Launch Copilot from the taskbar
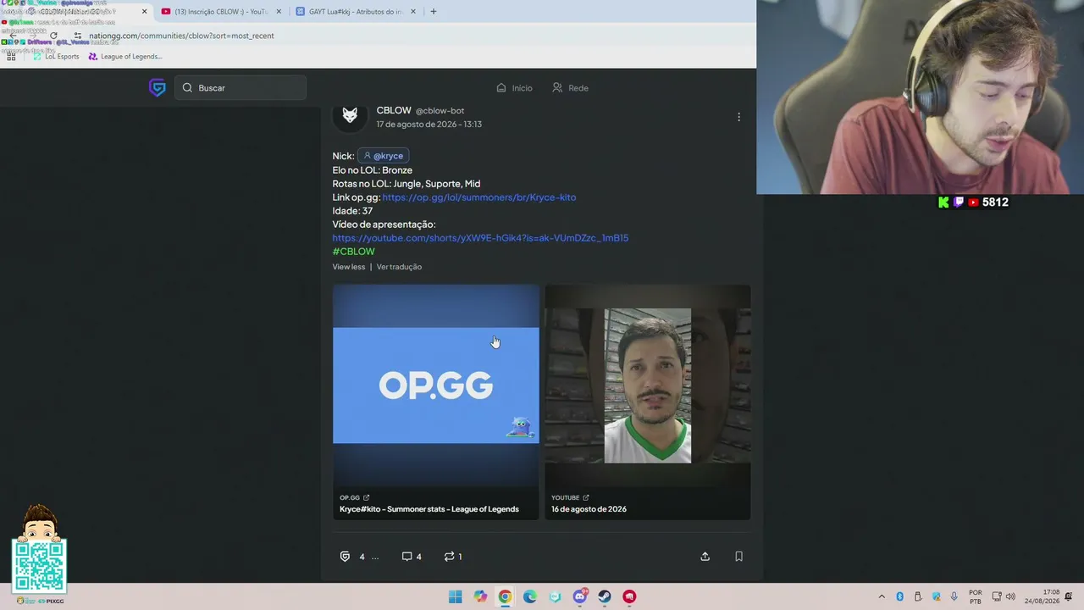This screenshot has height=610, width=1084. click(480, 596)
